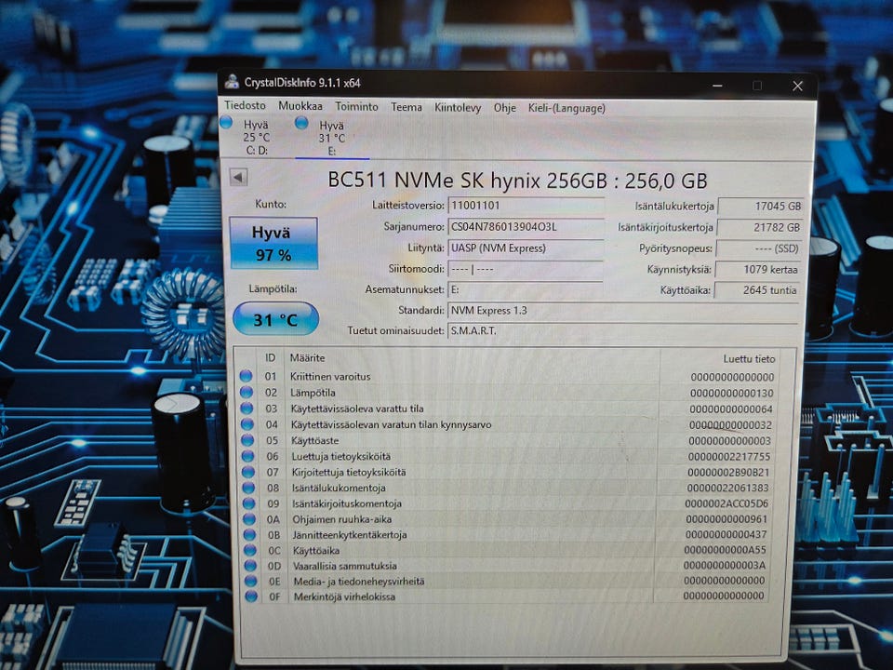Click the Hyvä 97 % health status button
This screenshot has width=893, height=670.
[x=273, y=243]
